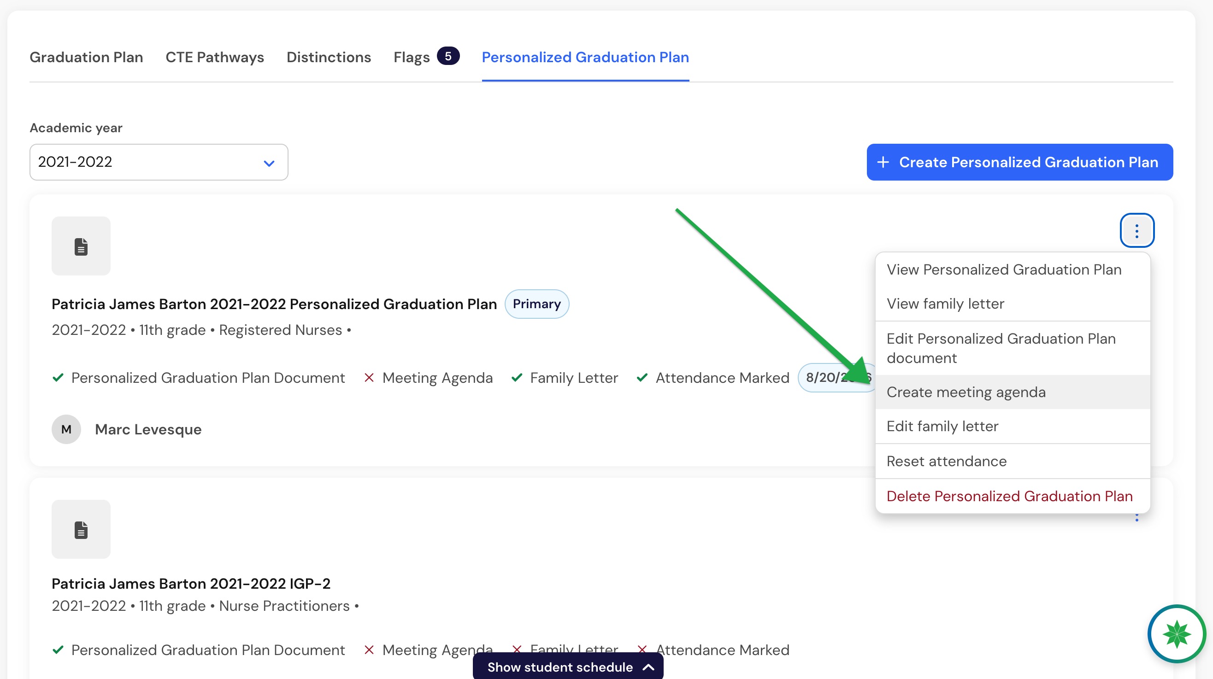The width and height of the screenshot is (1213, 679).
Task: Open Patricia James Barton 2021-2022 IGP-2 title
Action: coord(191,584)
